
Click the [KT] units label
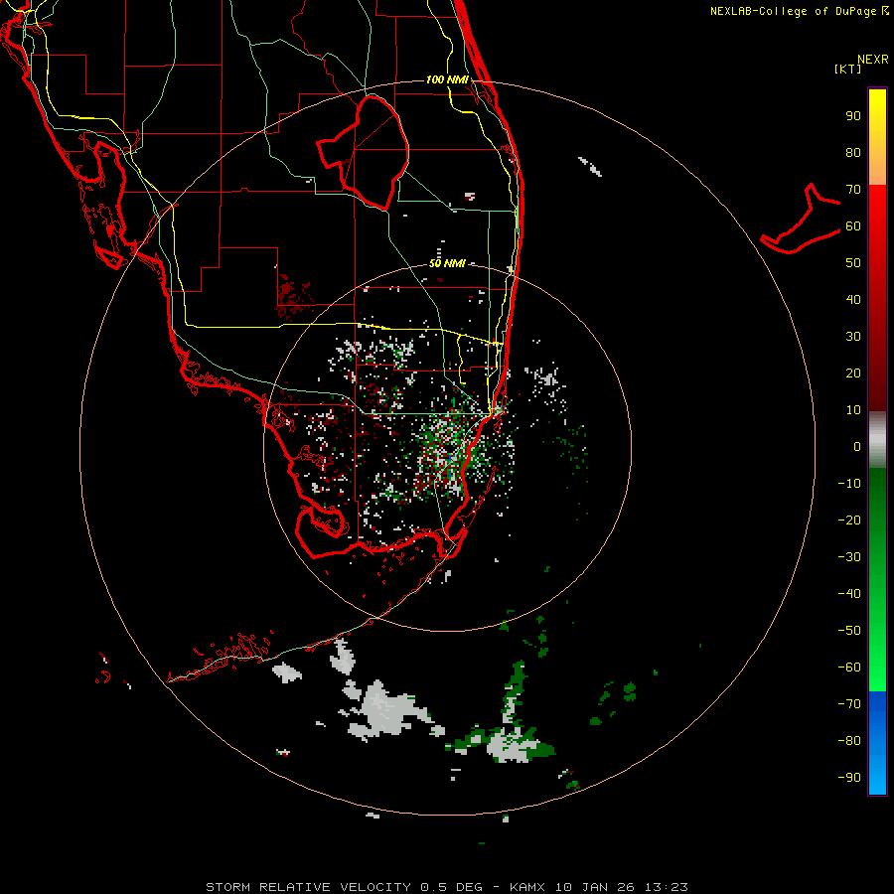(847, 69)
